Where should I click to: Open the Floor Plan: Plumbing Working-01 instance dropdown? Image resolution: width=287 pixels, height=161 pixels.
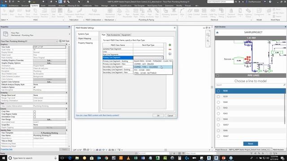(57, 41)
